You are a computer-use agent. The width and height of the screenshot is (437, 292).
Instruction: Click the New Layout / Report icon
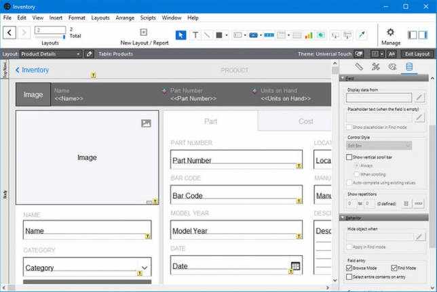pyautogui.click(x=144, y=33)
